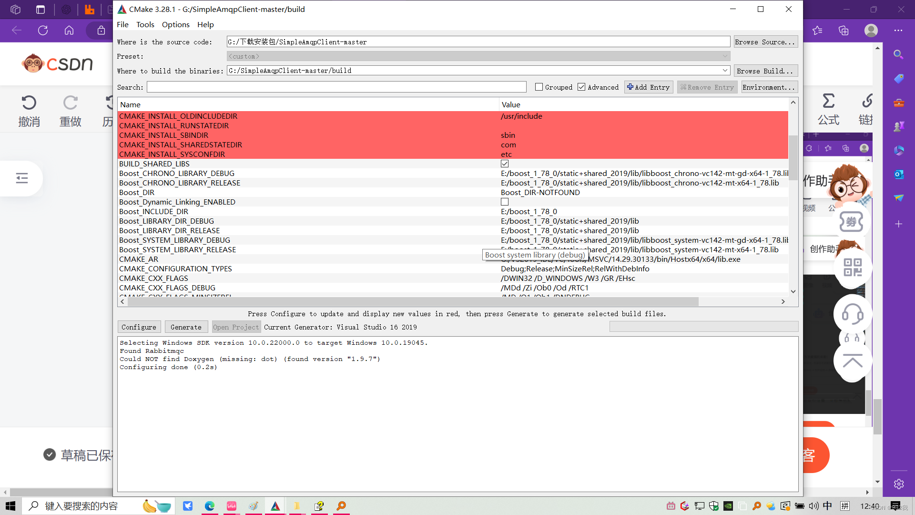Open Microsoft 365 from the Edge sidebar
The height and width of the screenshot is (515, 915).
coord(900,150)
